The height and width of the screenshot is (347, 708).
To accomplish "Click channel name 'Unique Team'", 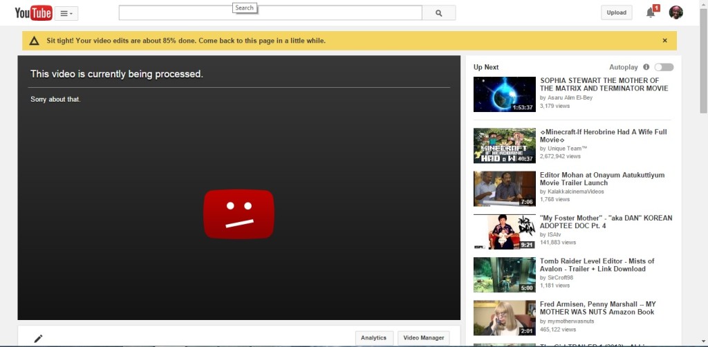I will (x=568, y=149).
